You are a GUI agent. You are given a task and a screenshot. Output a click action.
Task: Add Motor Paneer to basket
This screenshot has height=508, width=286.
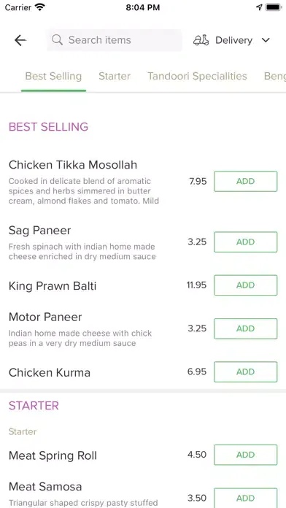pyautogui.click(x=246, y=328)
